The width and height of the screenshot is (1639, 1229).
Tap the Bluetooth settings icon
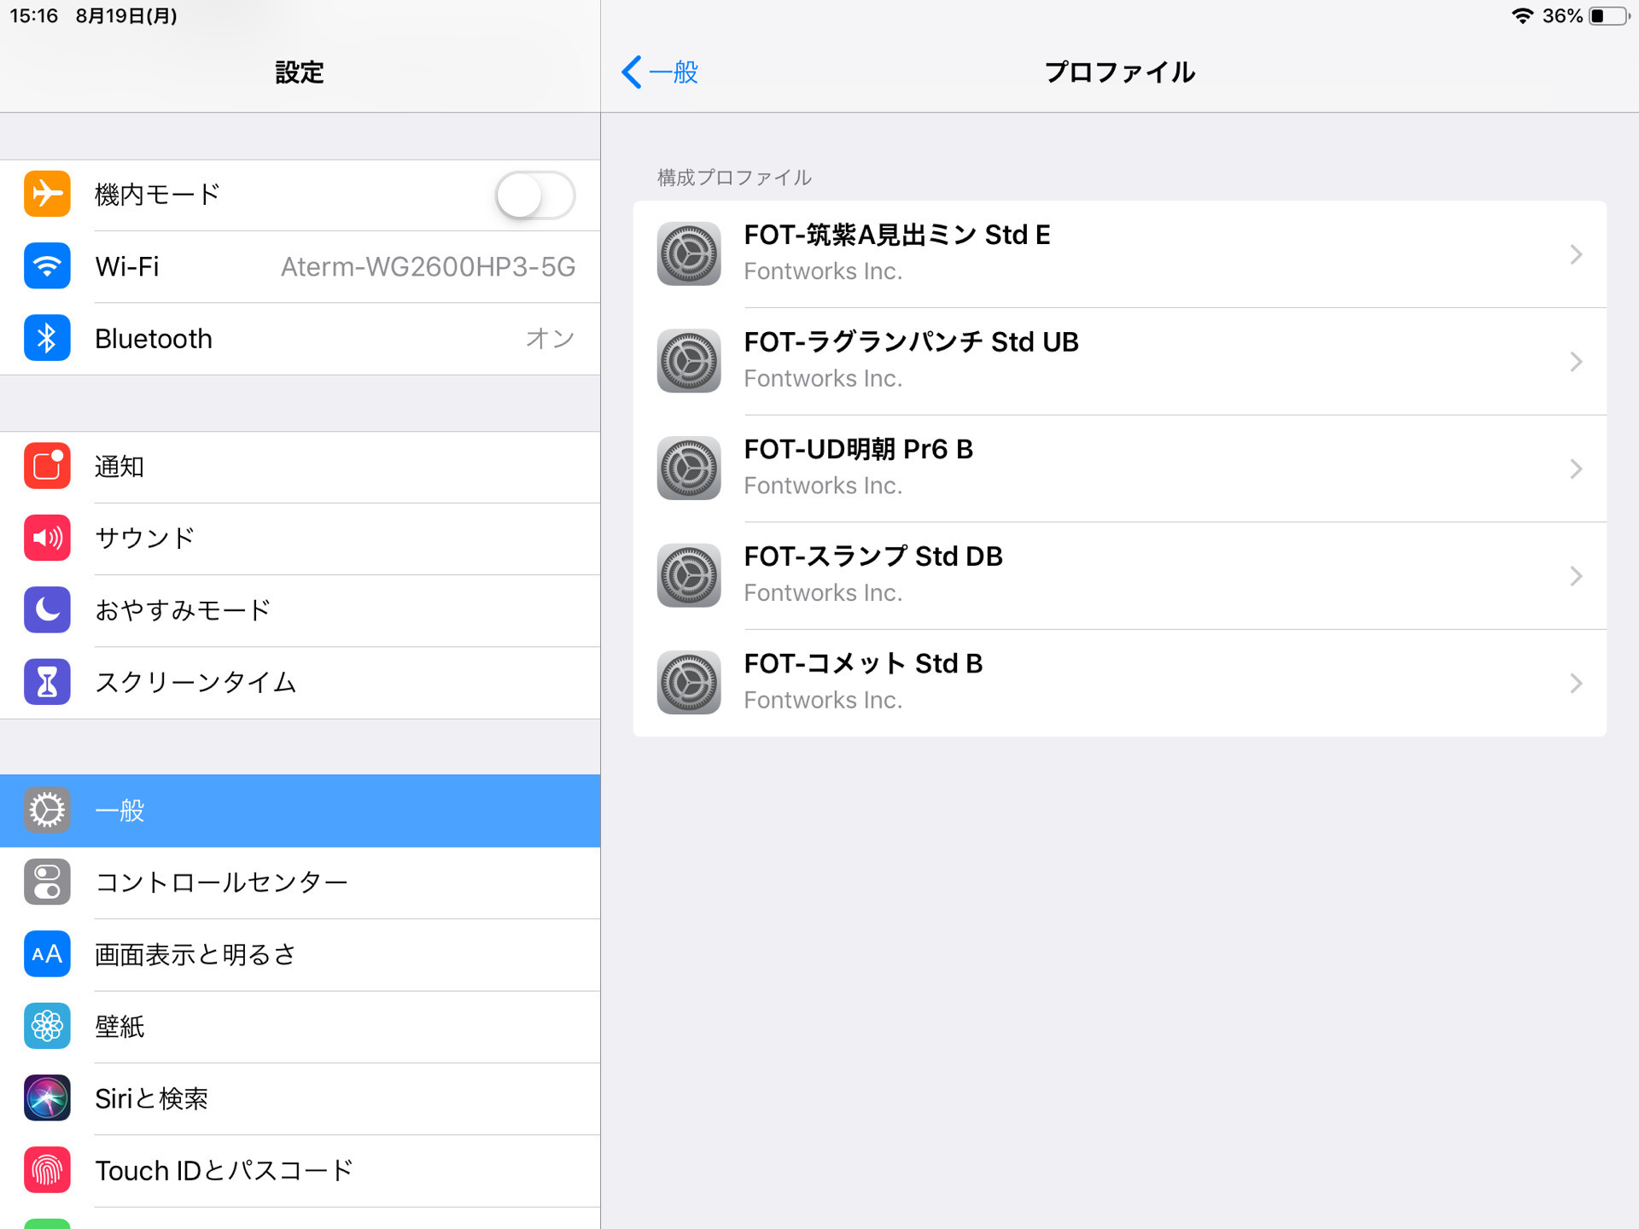pyautogui.click(x=47, y=338)
